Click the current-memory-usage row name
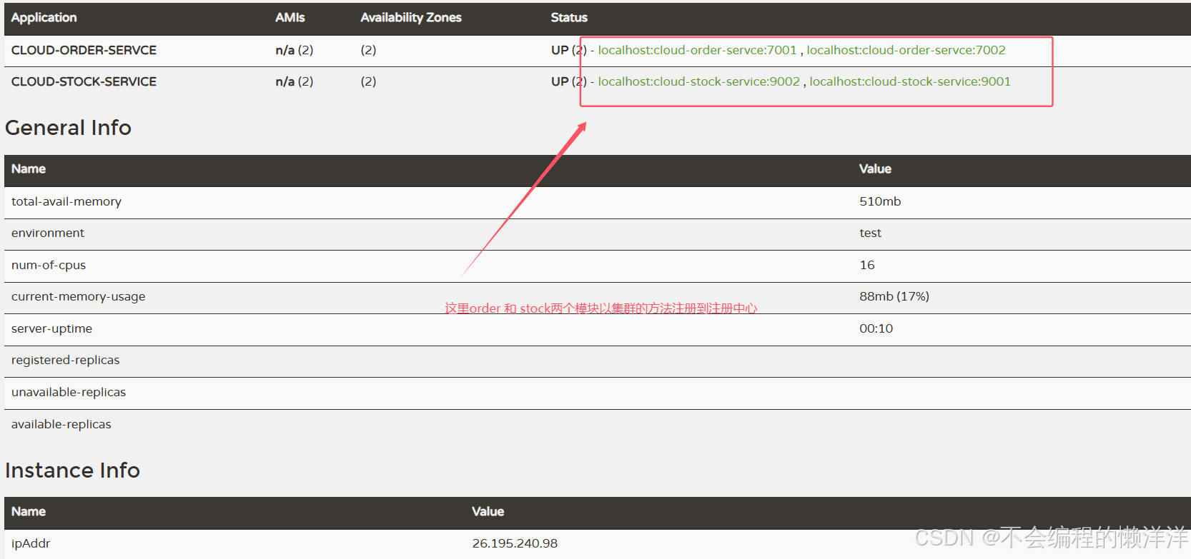The height and width of the screenshot is (559, 1191). click(x=79, y=297)
